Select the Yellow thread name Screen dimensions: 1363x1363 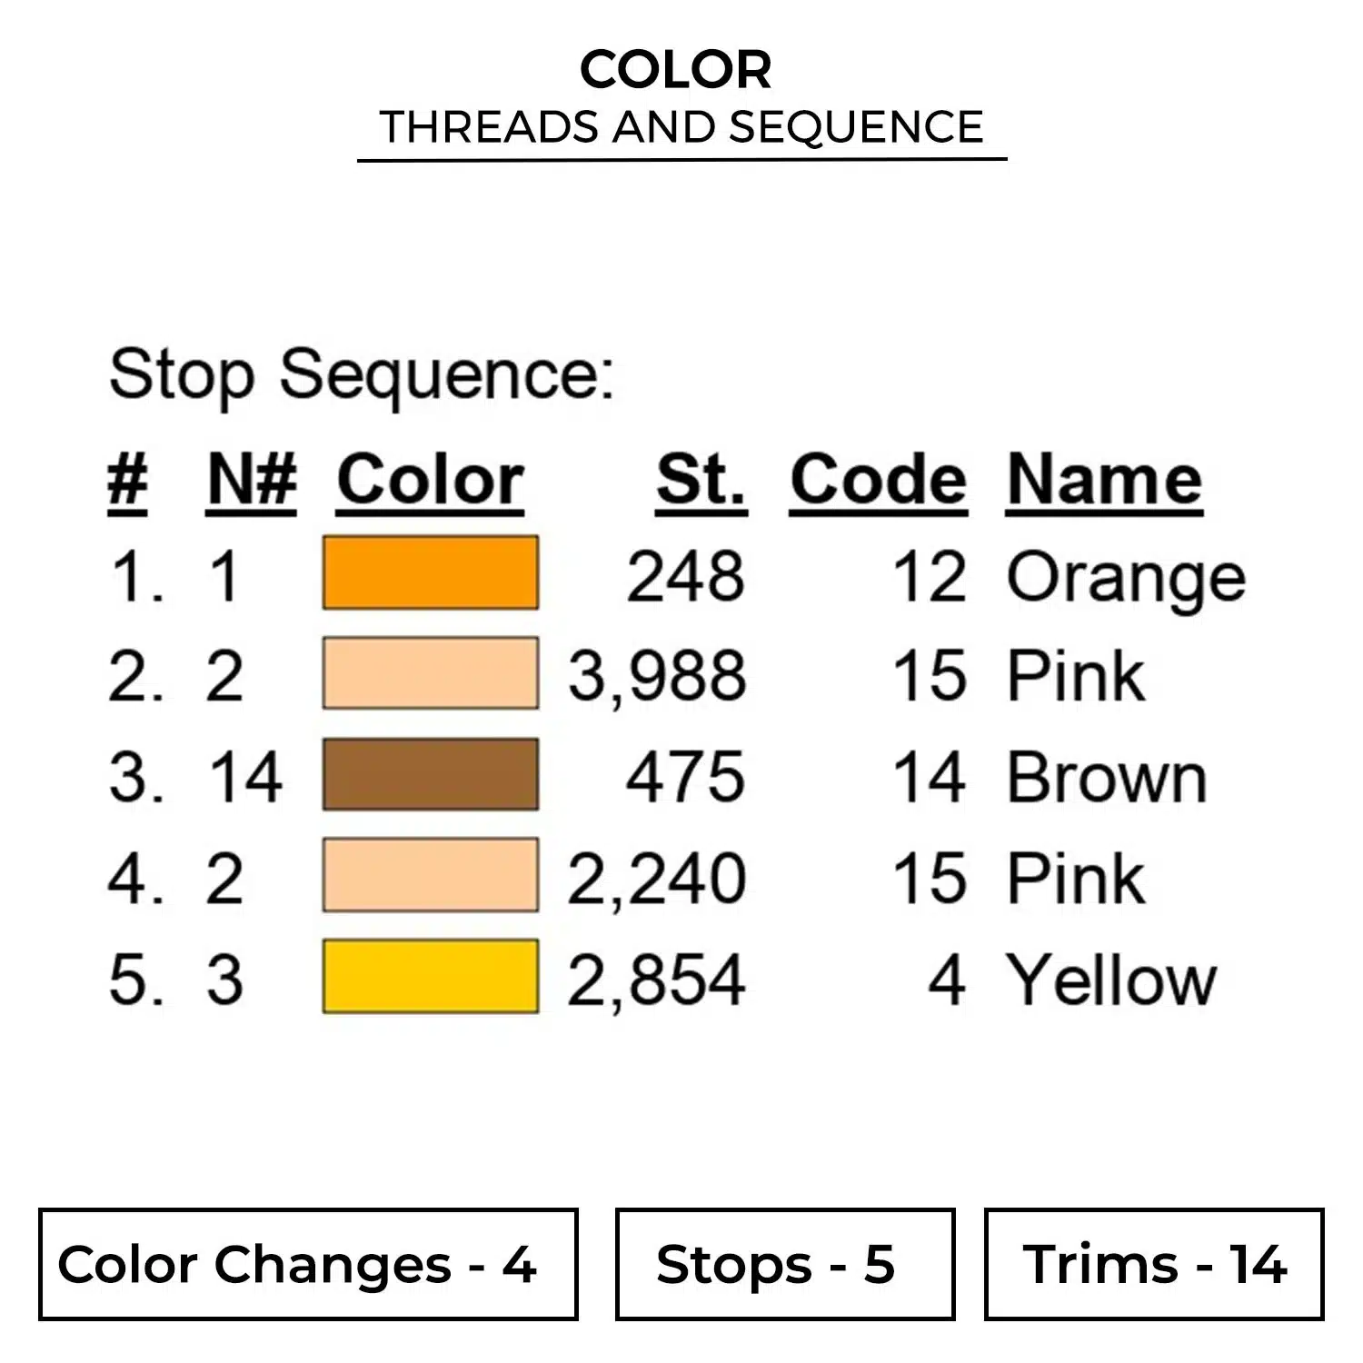point(1111,980)
